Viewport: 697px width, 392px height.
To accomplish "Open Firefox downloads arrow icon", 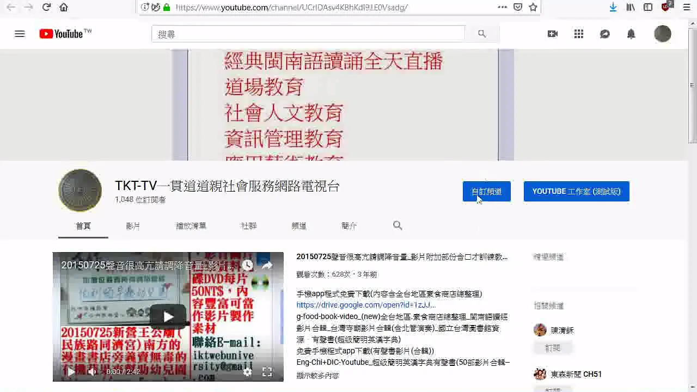I will pyautogui.click(x=613, y=7).
